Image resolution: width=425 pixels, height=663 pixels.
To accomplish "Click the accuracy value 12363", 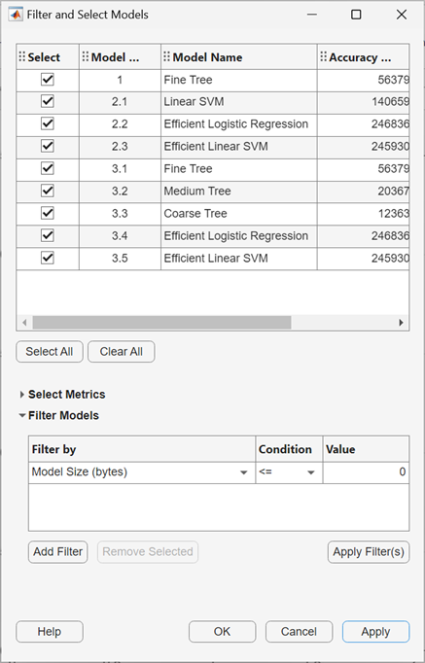I will (393, 213).
